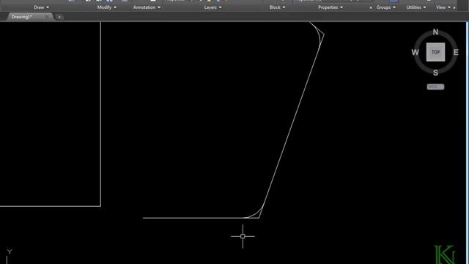The width and height of the screenshot is (469, 264).
Task: Expand the View panel dropdown
Action: pos(443,7)
